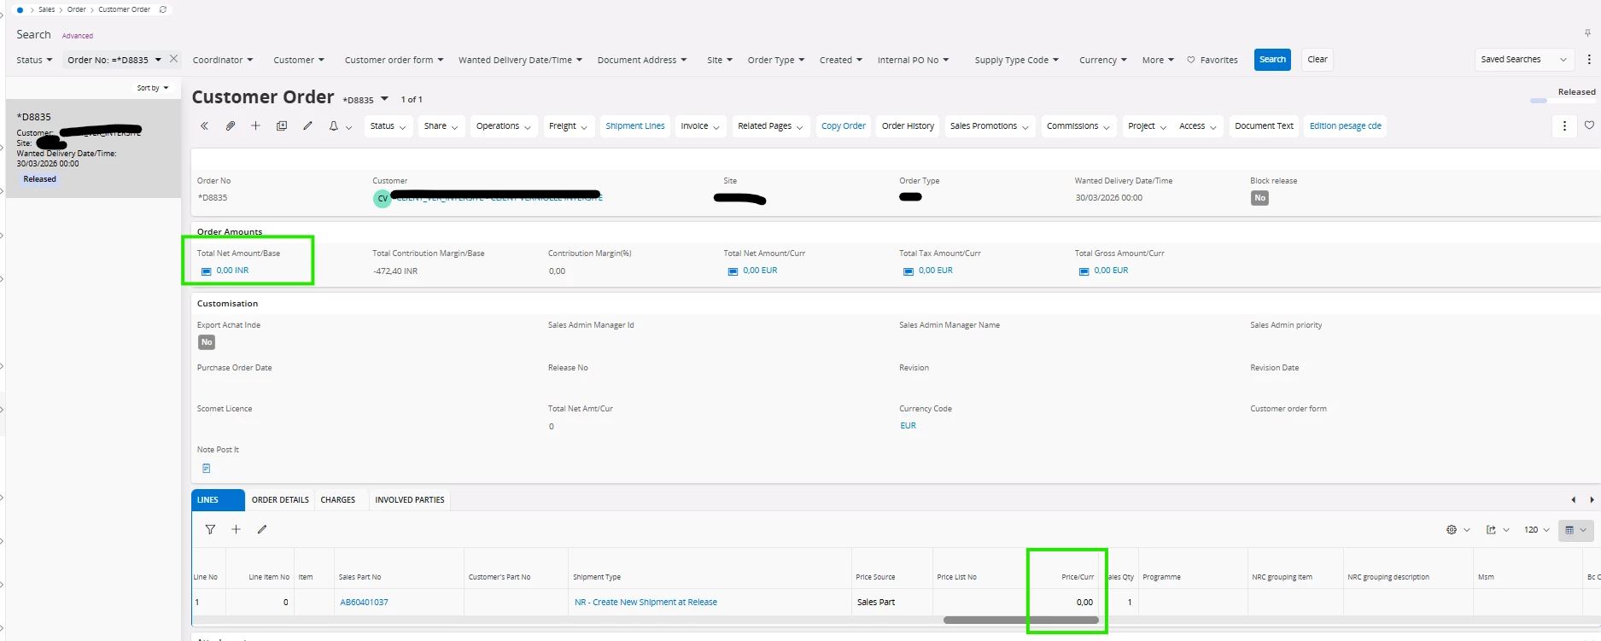This screenshot has height=641, width=1601.
Task: Click the Advanced search link
Action: 78,36
